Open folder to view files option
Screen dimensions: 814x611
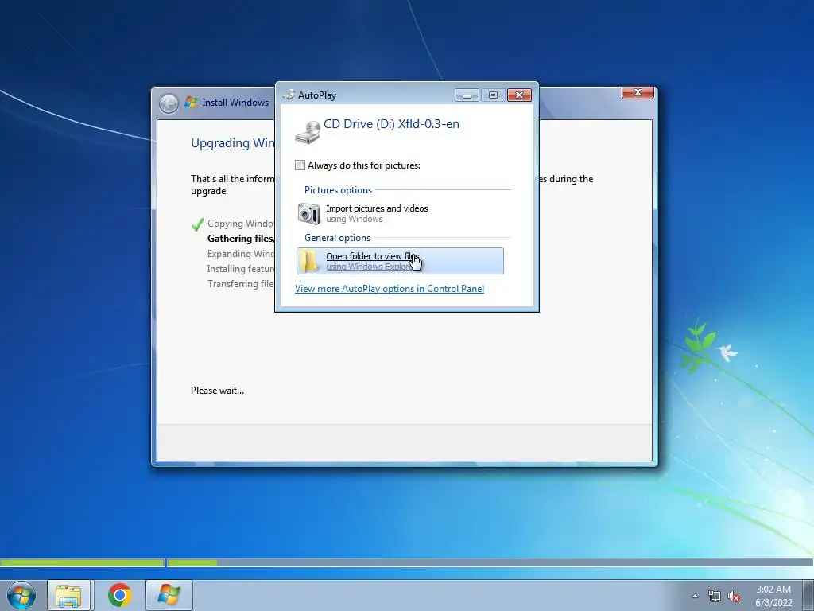click(x=400, y=261)
